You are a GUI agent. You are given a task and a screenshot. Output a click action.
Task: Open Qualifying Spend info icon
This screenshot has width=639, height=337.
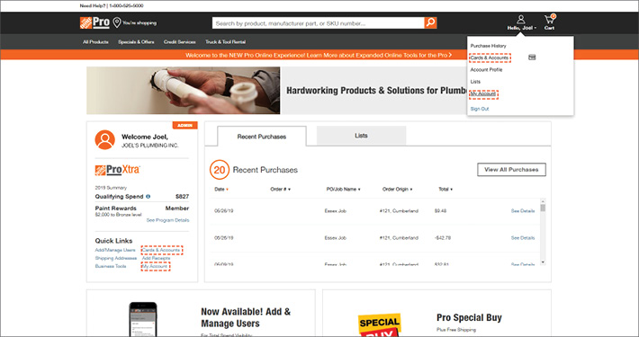(148, 196)
